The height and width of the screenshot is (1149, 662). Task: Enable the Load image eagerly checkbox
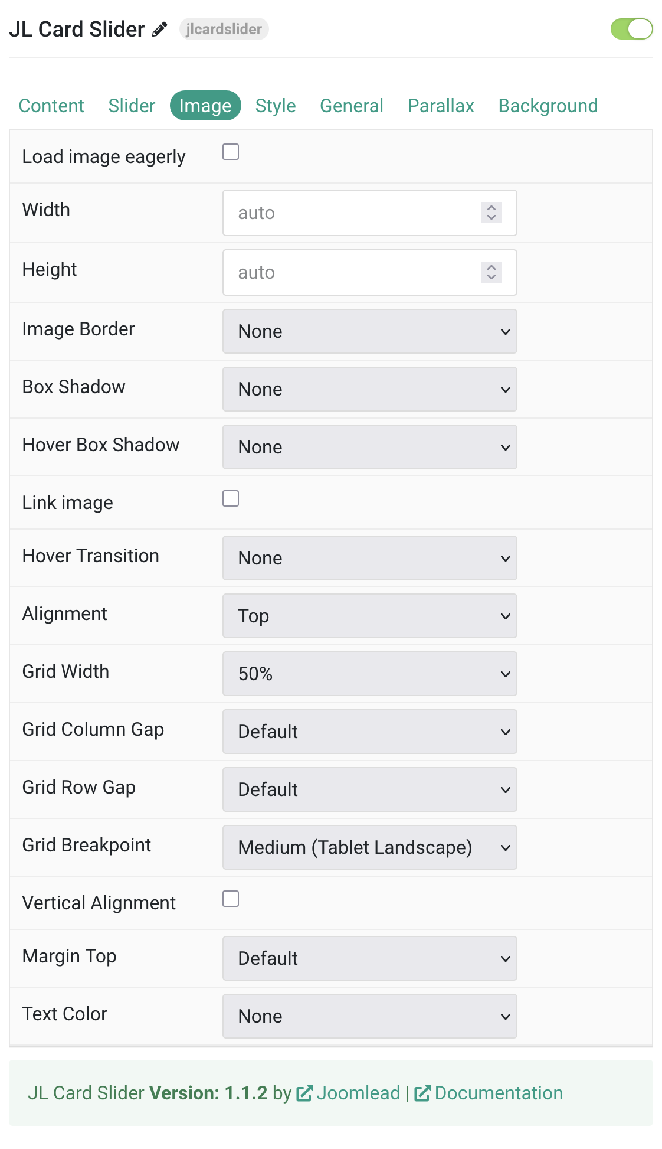pos(231,152)
